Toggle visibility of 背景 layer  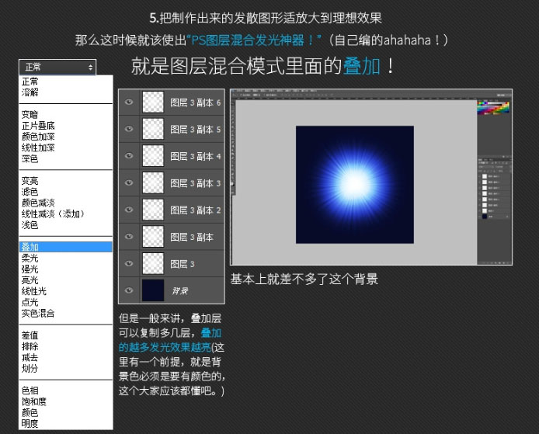click(x=129, y=290)
